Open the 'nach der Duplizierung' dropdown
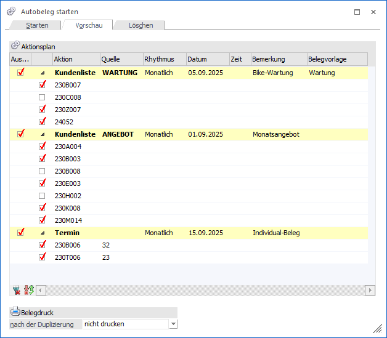The image size is (387, 338). (173, 324)
